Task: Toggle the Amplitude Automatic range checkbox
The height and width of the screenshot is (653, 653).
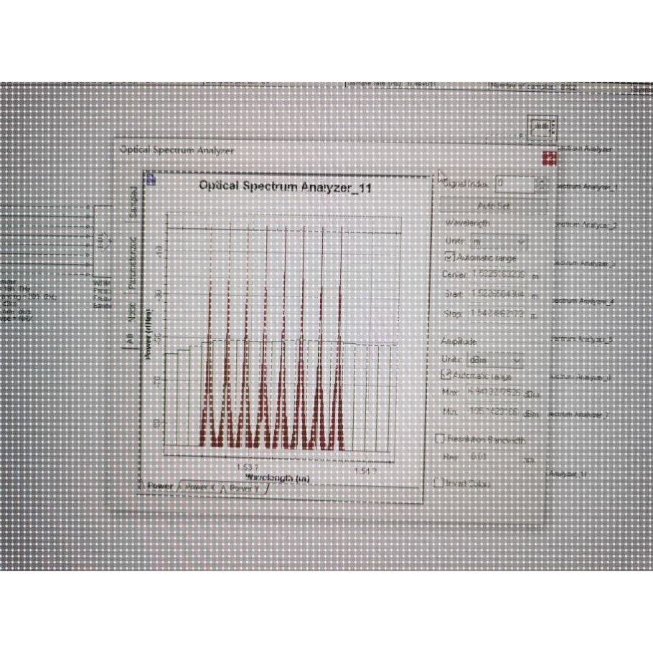Action: pyautogui.click(x=446, y=375)
